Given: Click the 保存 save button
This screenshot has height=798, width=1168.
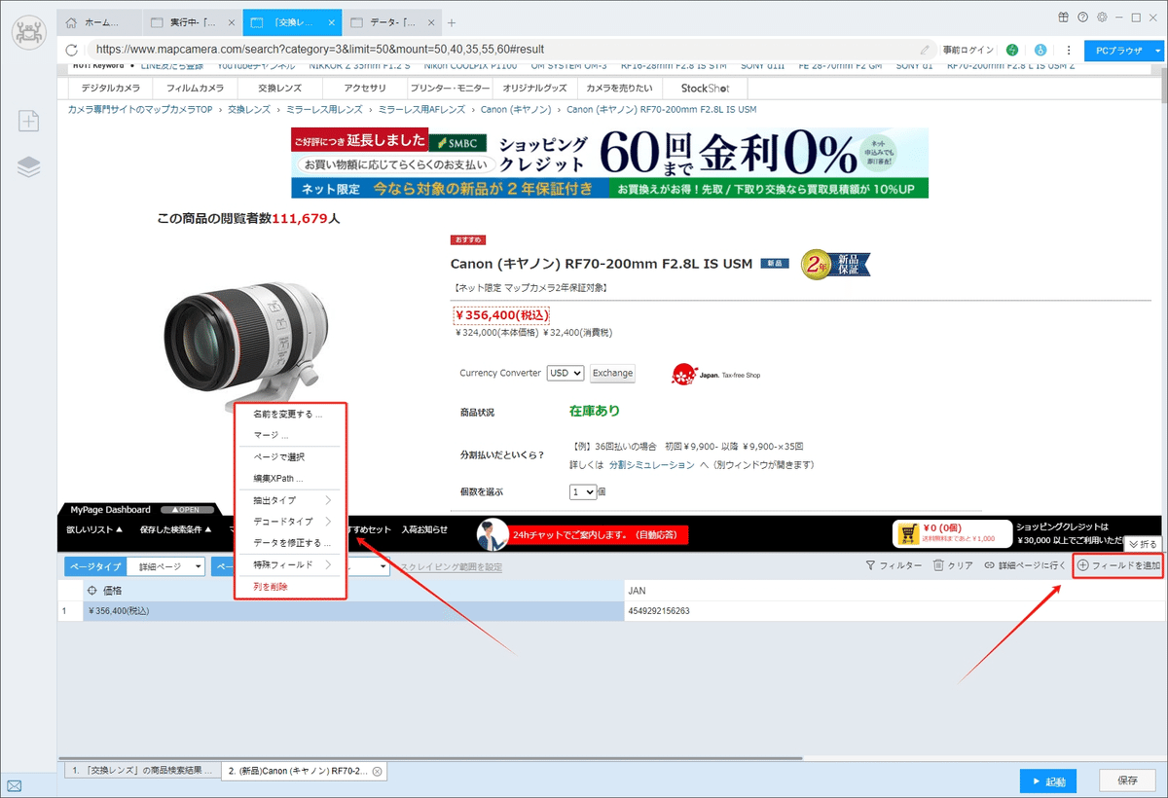Looking at the screenshot, I should tap(1128, 780).
